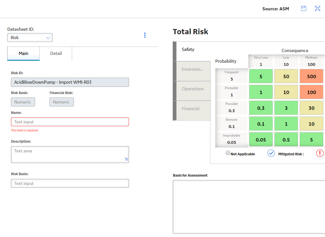This screenshot has height=237, width=325.
Task: Click the Risk Rank numeric field
Action: (23, 102)
